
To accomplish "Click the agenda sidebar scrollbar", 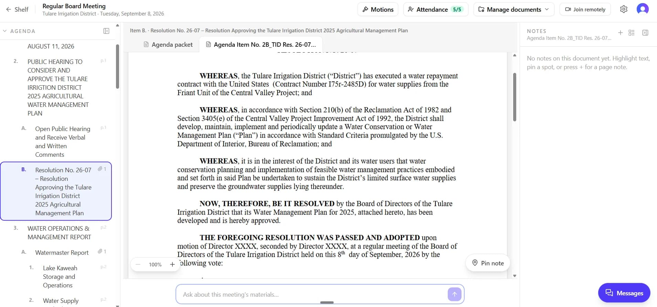I will (x=117, y=66).
